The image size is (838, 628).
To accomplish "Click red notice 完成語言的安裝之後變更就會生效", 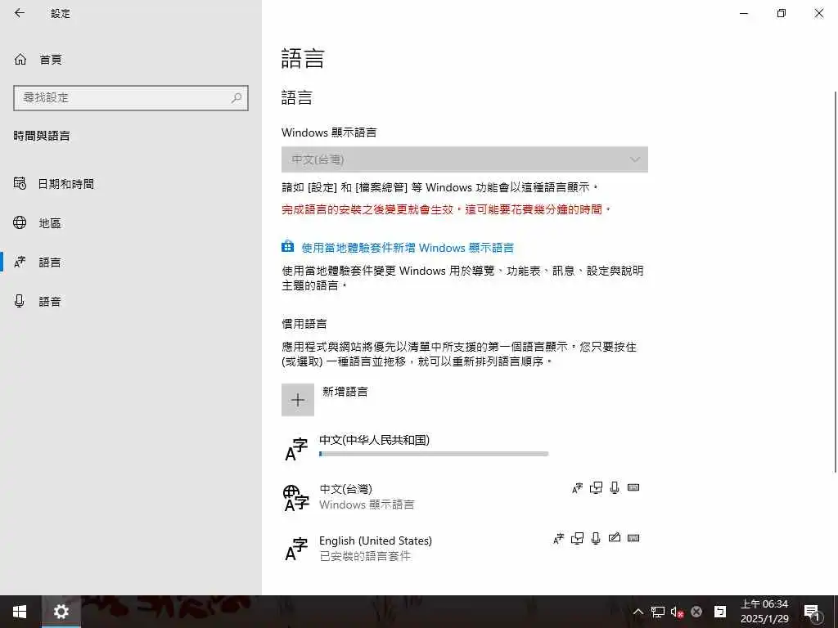I will tap(446, 209).
